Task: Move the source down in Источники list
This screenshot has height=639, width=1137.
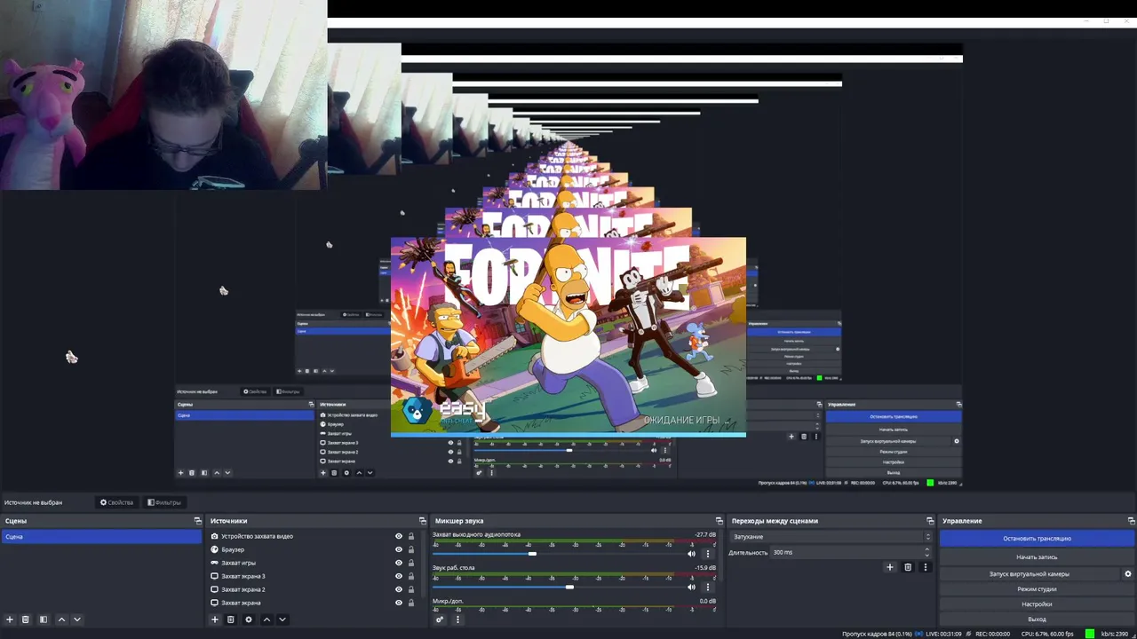Action: point(282,619)
